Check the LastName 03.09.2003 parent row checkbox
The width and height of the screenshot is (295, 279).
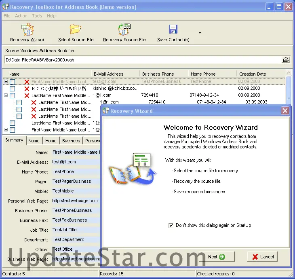13,95
